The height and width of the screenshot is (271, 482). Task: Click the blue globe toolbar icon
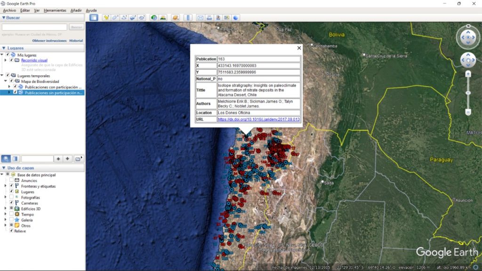[236, 18]
